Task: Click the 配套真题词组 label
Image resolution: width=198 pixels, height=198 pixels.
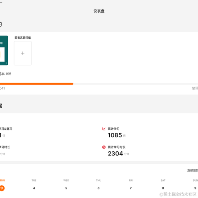Action: [x=23, y=38]
